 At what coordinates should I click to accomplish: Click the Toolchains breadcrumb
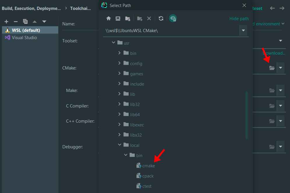(80, 8)
